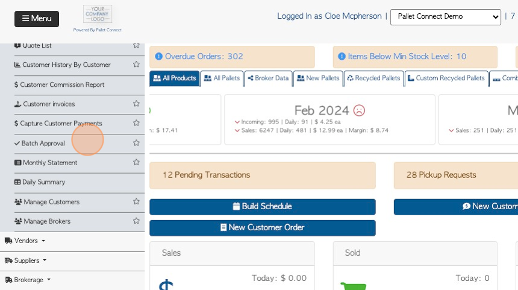Toggle star for Customer invoices
The width and height of the screenshot is (518, 290).
pyautogui.click(x=136, y=104)
